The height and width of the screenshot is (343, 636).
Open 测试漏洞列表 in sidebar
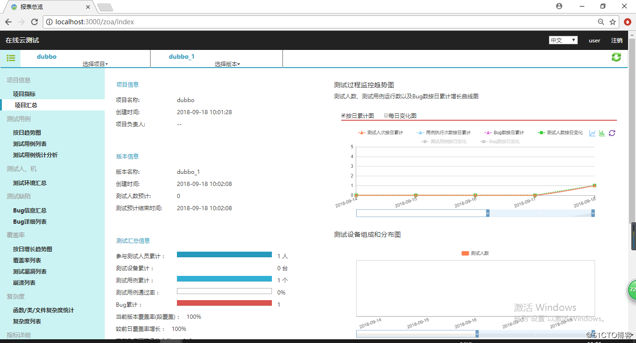coord(30,272)
